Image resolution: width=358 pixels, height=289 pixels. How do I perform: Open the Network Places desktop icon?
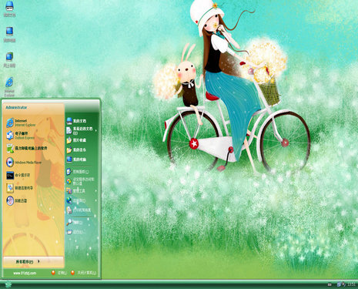point(9,59)
